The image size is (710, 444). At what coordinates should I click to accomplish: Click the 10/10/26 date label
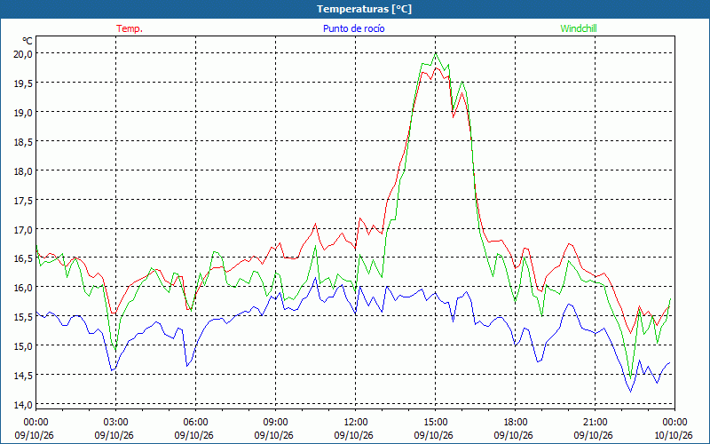pos(674,435)
